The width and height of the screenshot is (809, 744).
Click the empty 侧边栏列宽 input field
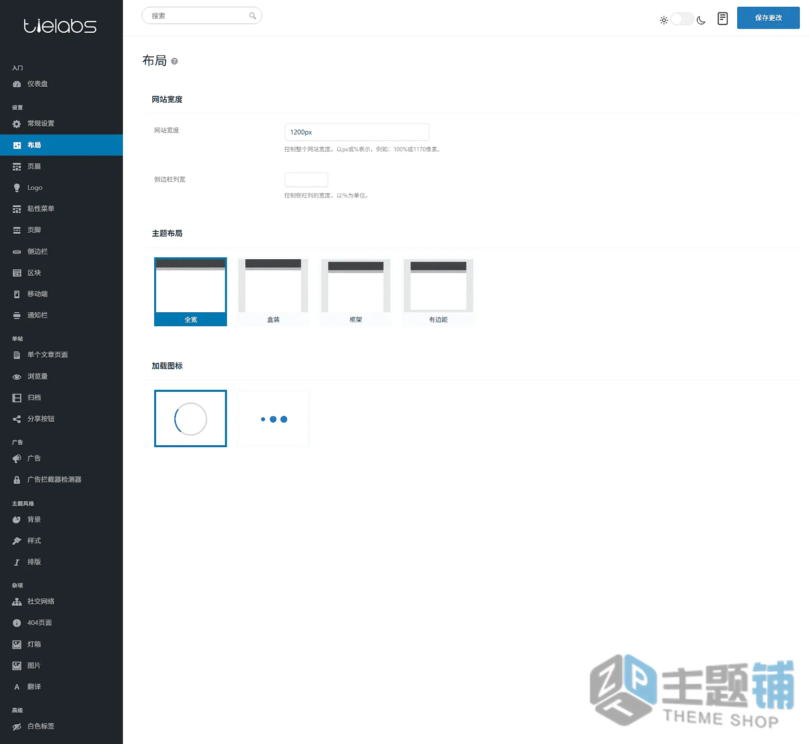(306, 180)
